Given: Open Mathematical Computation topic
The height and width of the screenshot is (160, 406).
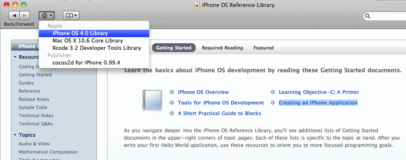Looking at the screenshot, I should [x=48, y=152].
